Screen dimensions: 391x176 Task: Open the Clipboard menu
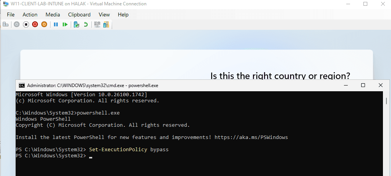click(x=79, y=15)
